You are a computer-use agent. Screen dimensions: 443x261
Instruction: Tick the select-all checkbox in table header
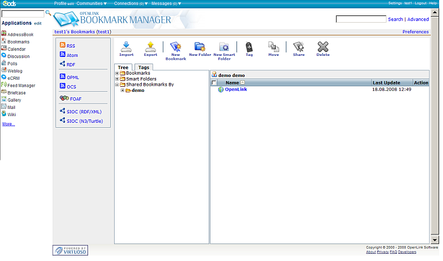214,82
